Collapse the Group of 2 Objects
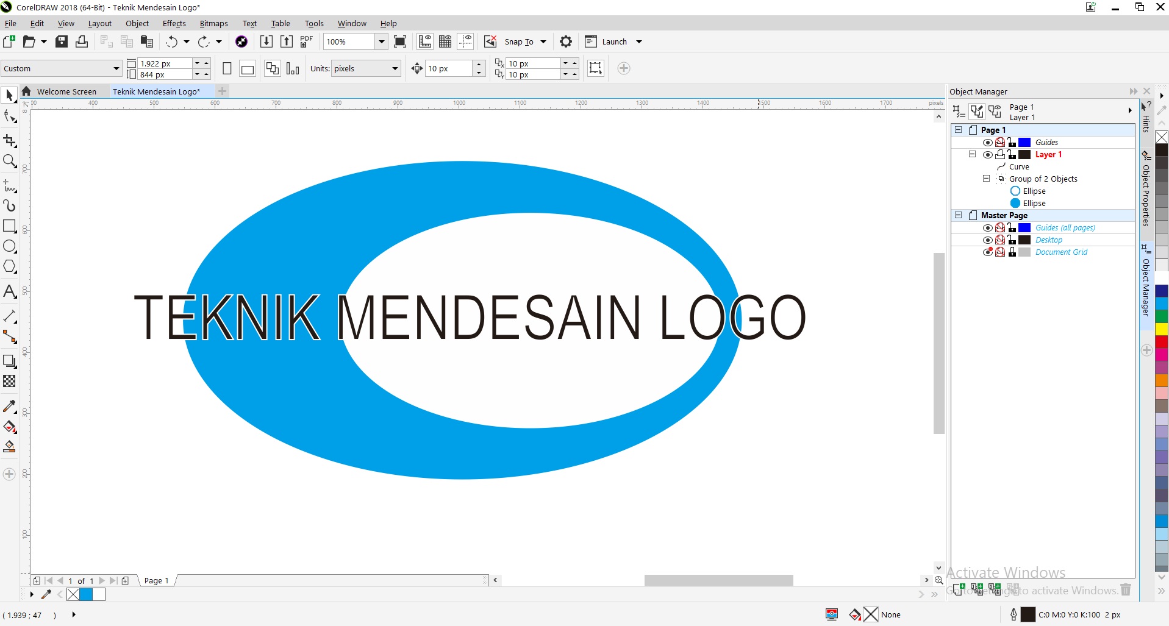 985,179
